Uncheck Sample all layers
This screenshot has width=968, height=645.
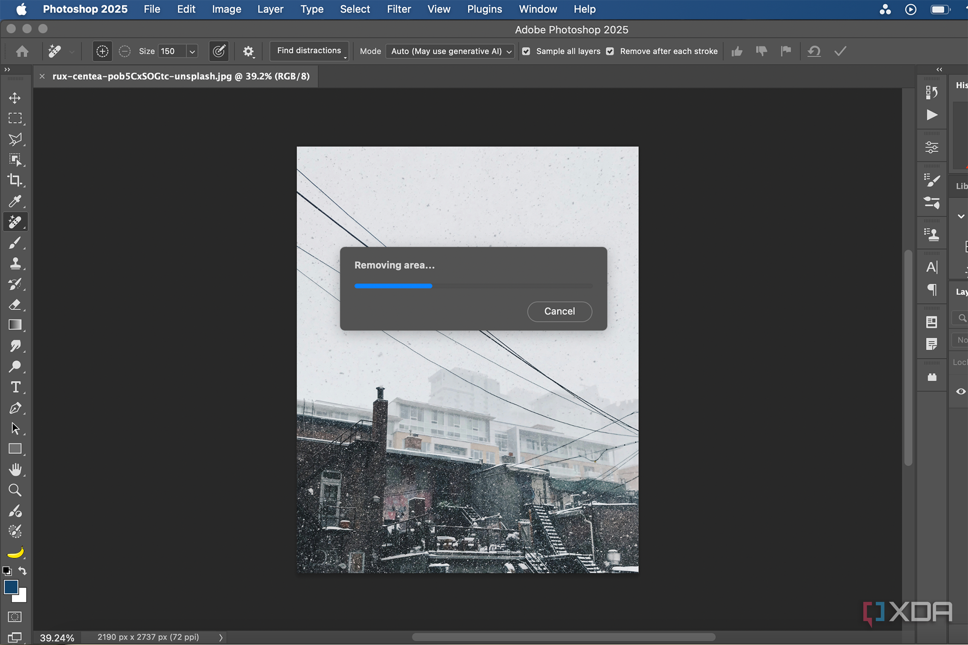pyautogui.click(x=526, y=51)
